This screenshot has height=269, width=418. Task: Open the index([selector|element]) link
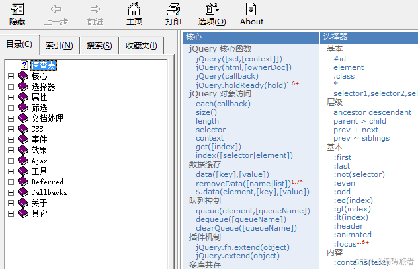[x=244, y=155]
